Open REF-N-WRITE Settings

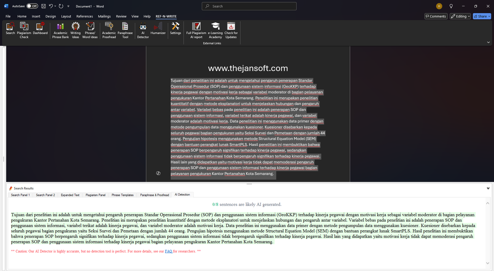[x=175, y=28]
